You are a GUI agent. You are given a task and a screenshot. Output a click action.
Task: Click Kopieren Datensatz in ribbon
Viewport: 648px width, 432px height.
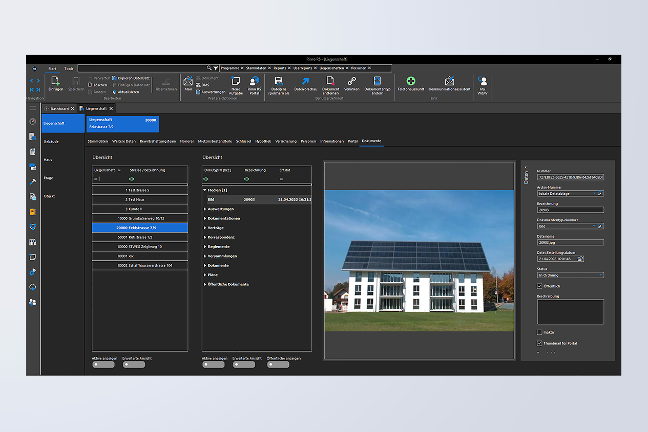pos(131,78)
